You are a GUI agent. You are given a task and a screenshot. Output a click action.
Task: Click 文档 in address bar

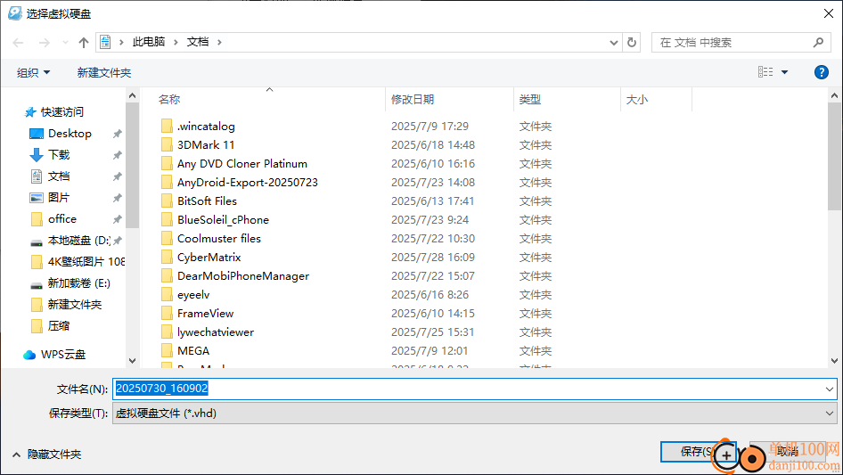tap(197, 42)
